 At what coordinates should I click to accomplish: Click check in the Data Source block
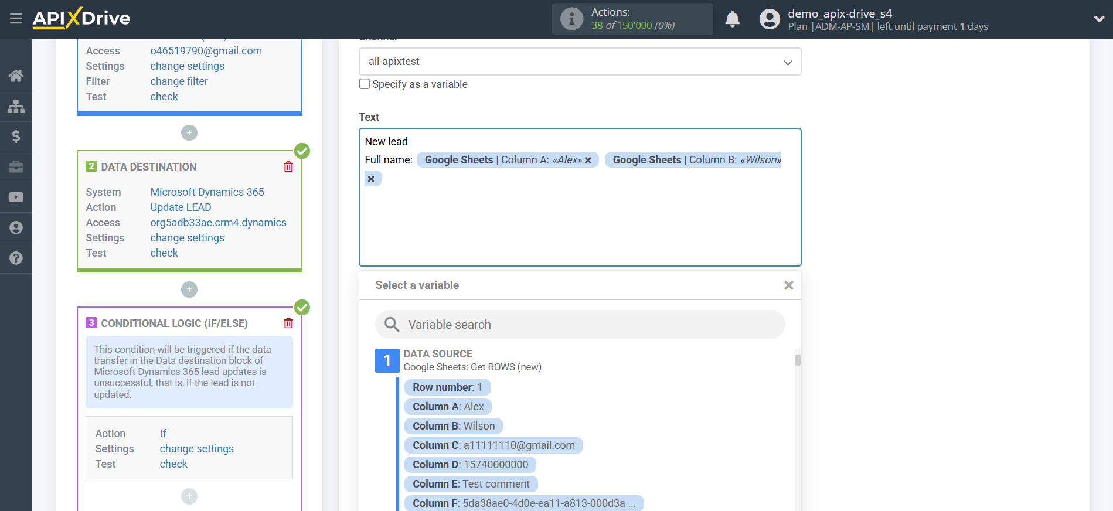(164, 97)
